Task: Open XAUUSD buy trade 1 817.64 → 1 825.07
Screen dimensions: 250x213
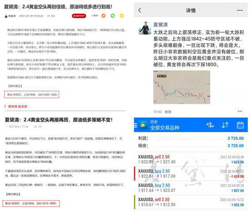Action: (x=191, y=188)
